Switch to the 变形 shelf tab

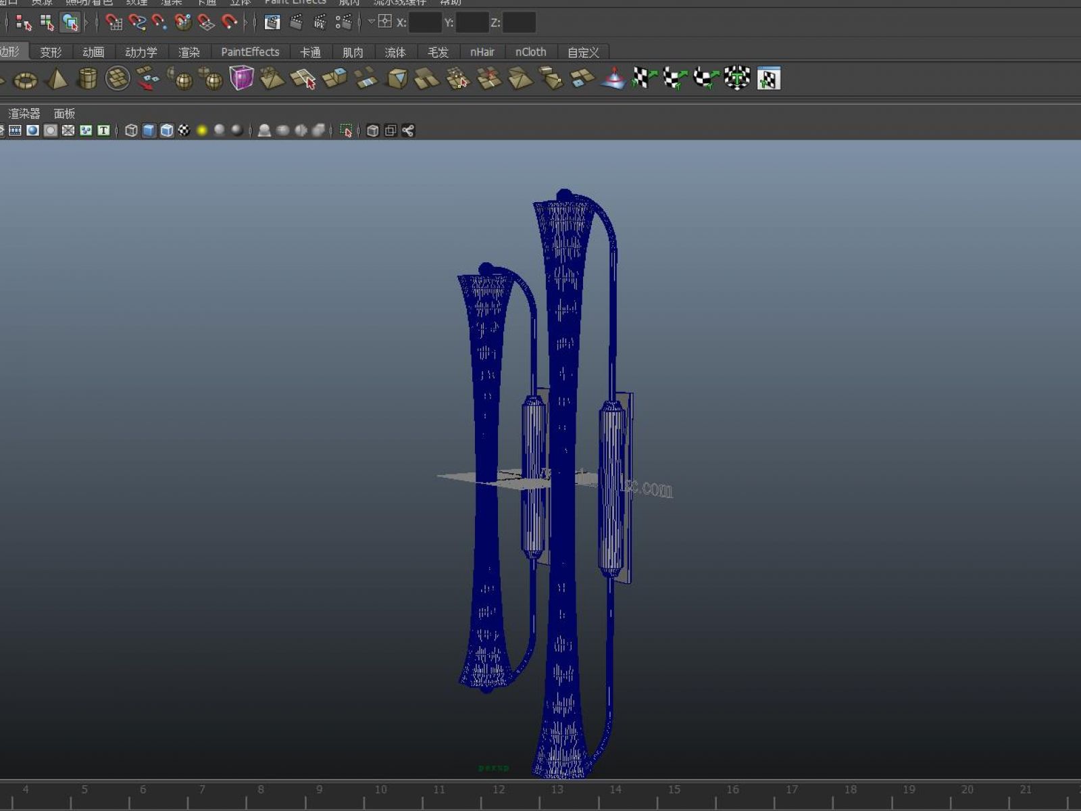pos(51,52)
